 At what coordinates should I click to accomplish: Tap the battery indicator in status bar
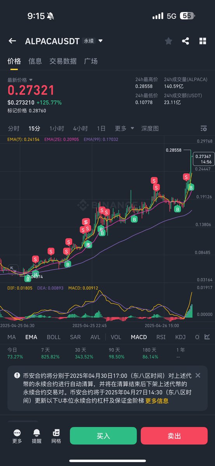click(x=187, y=16)
